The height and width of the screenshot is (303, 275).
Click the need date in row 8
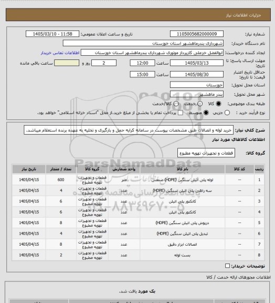point(29,255)
